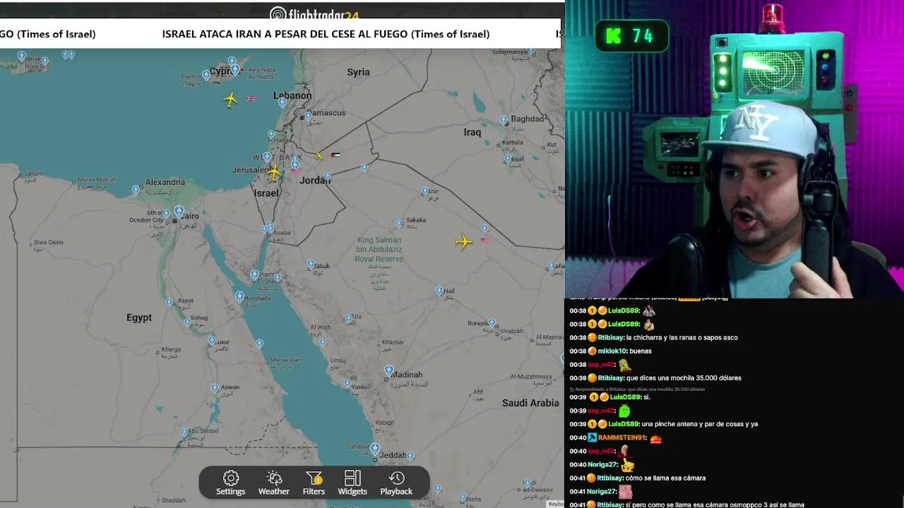Image resolution: width=904 pixels, height=508 pixels.
Task: Open the Filters funnel menu
Action: 314,483
